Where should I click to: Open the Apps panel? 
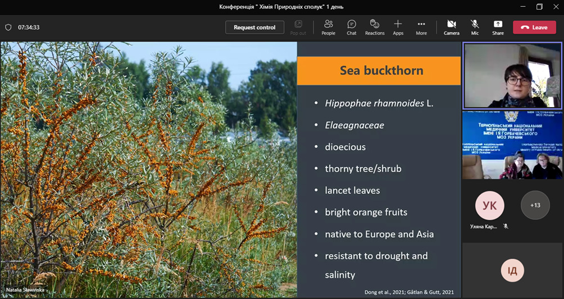point(398,27)
